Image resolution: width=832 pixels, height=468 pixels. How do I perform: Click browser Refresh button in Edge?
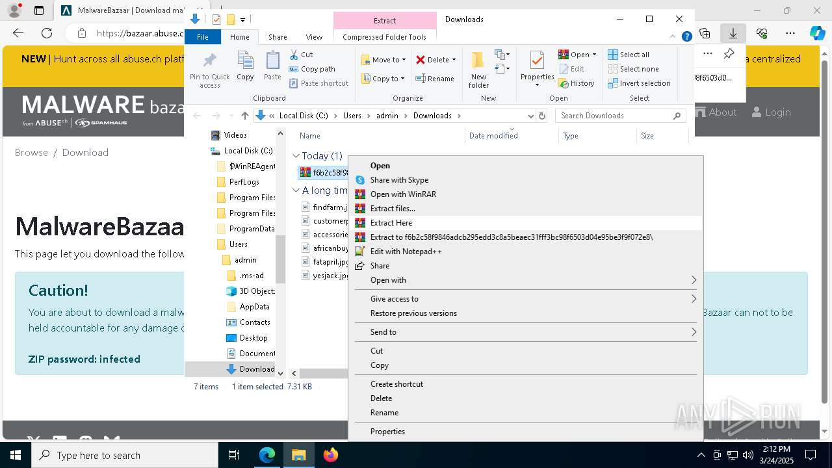coord(47,33)
